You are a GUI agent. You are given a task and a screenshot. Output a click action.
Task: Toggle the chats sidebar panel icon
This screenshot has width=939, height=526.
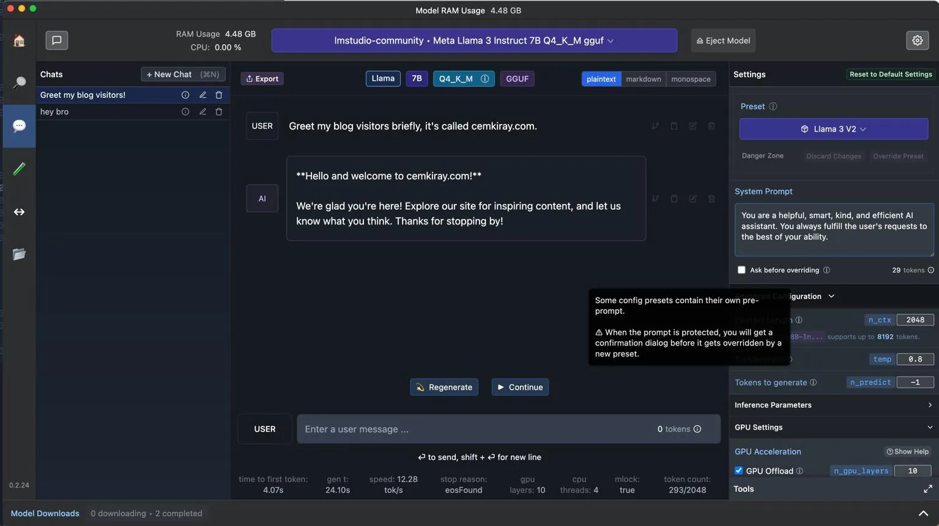click(x=56, y=40)
